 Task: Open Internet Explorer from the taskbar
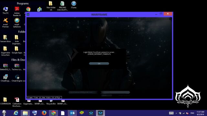coord(16,113)
